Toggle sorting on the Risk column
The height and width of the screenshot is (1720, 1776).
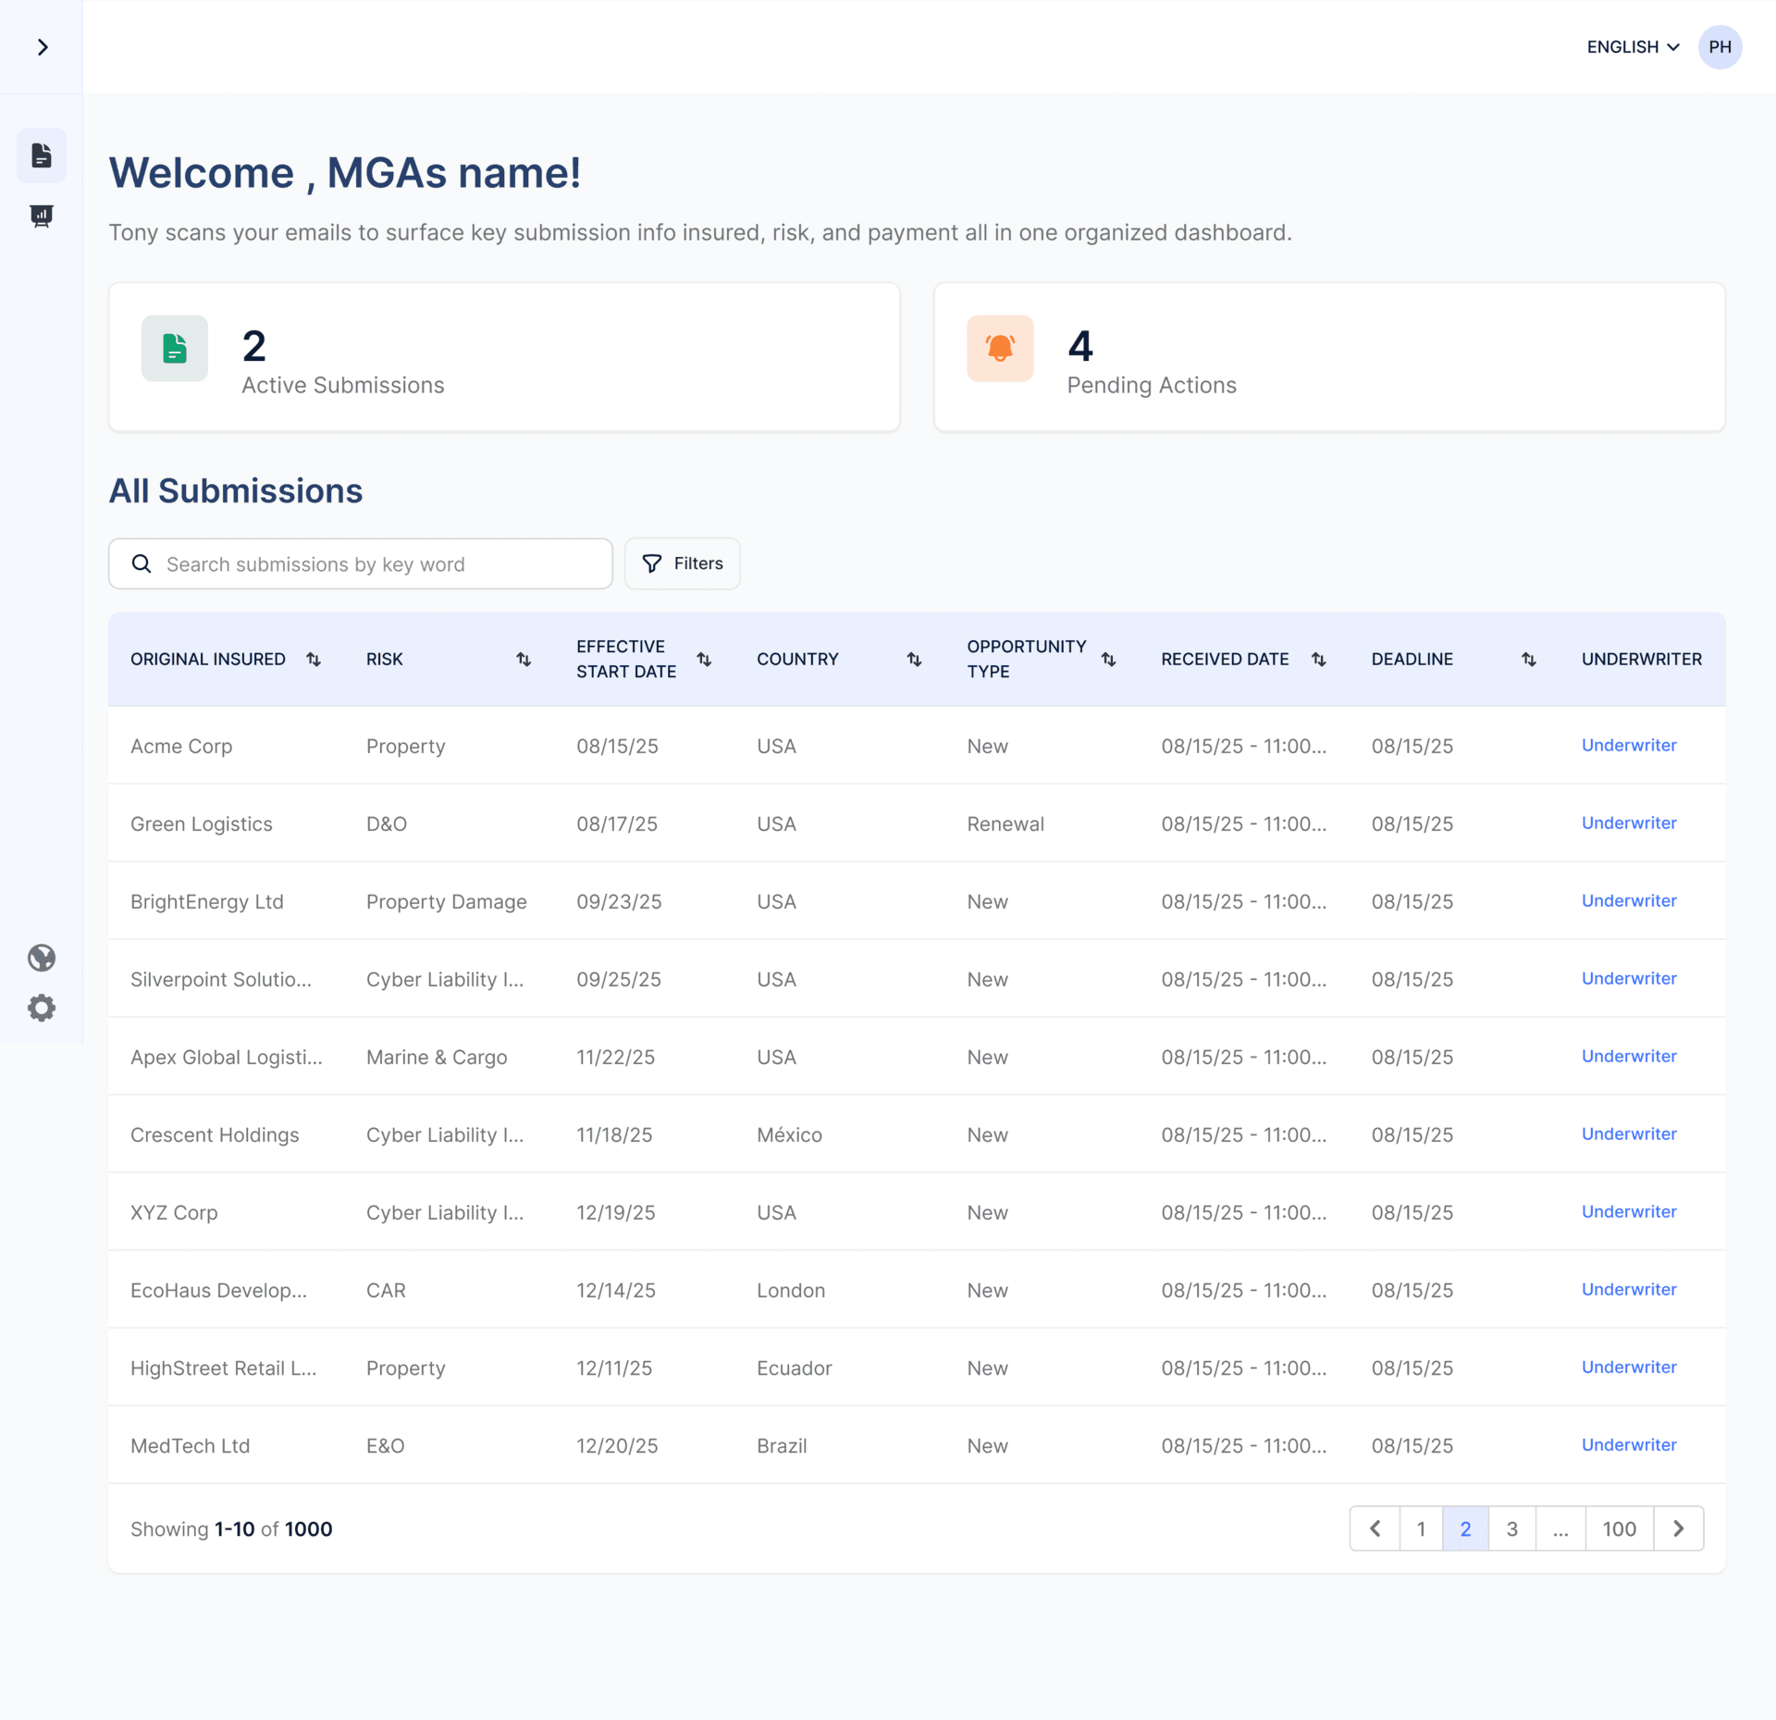tap(523, 659)
